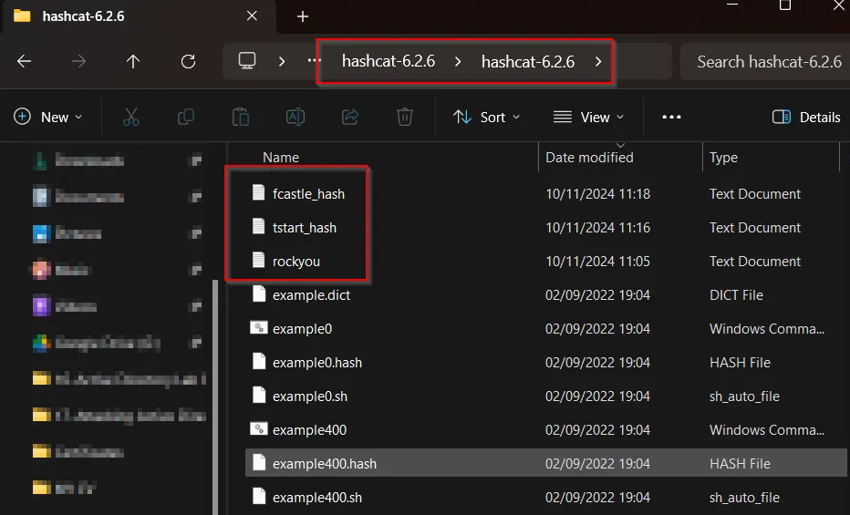This screenshot has height=515, width=850.
Task: Sort by the Name column header
Action: point(281,157)
